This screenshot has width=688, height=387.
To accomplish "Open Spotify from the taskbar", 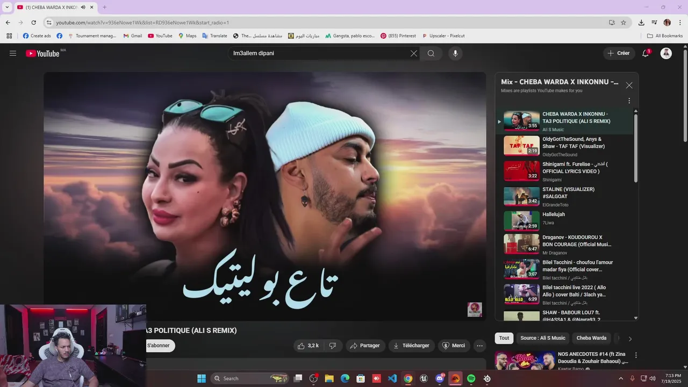I will (471, 378).
